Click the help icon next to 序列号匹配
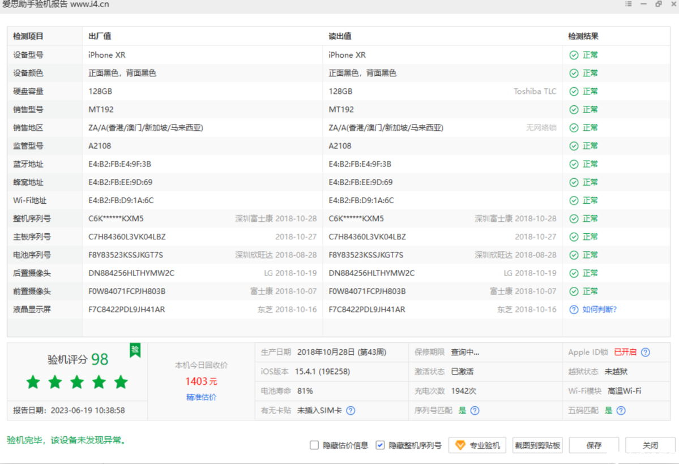 click(x=475, y=410)
